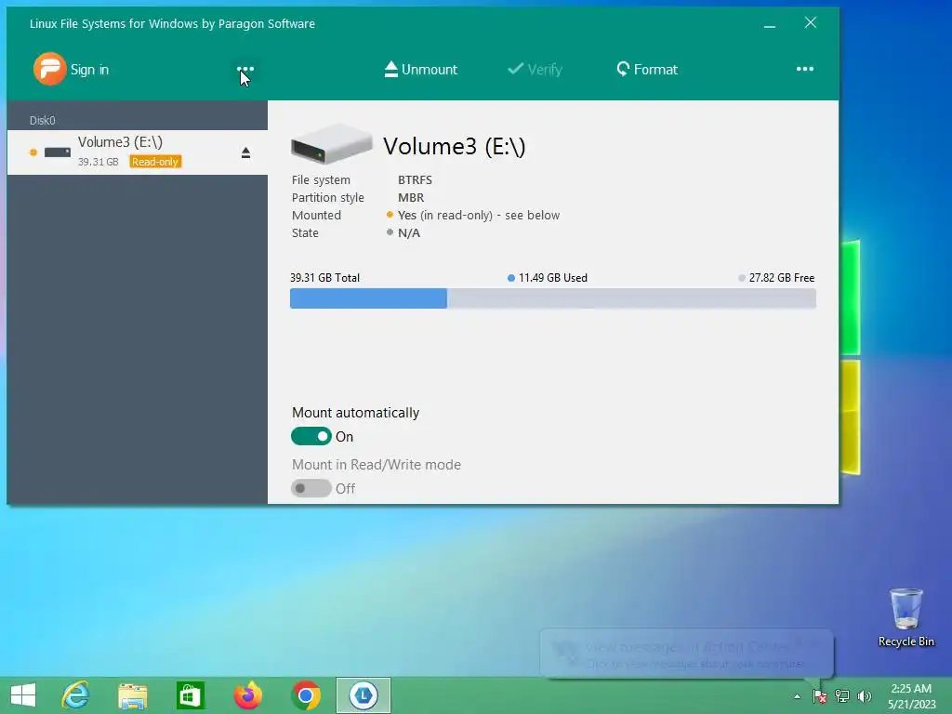
Task: Launch Internet Explorer from taskbar
Action: point(76,695)
